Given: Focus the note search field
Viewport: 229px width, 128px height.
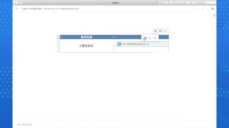Looking at the screenshot, I should (195, 3).
